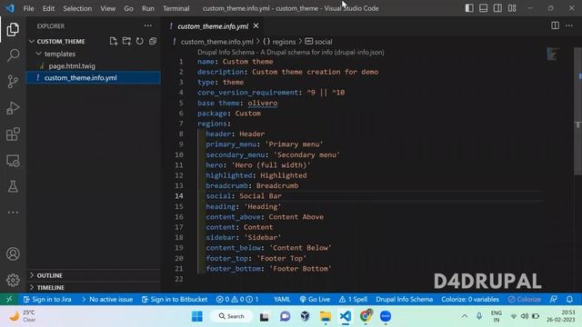Open the Edit menu
Image resolution: width=582 pixels, height=327 pixels.
pos(48,8)
